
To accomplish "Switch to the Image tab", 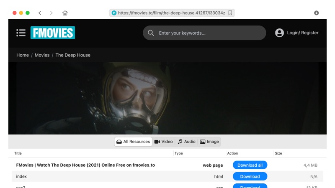I will tap(209, 142).
